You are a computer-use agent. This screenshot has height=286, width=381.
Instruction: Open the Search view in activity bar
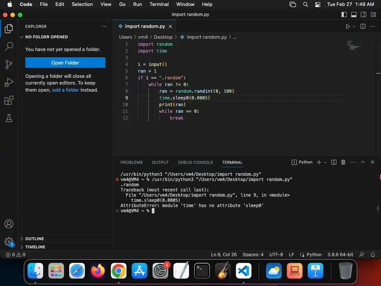tap(9, 47)
